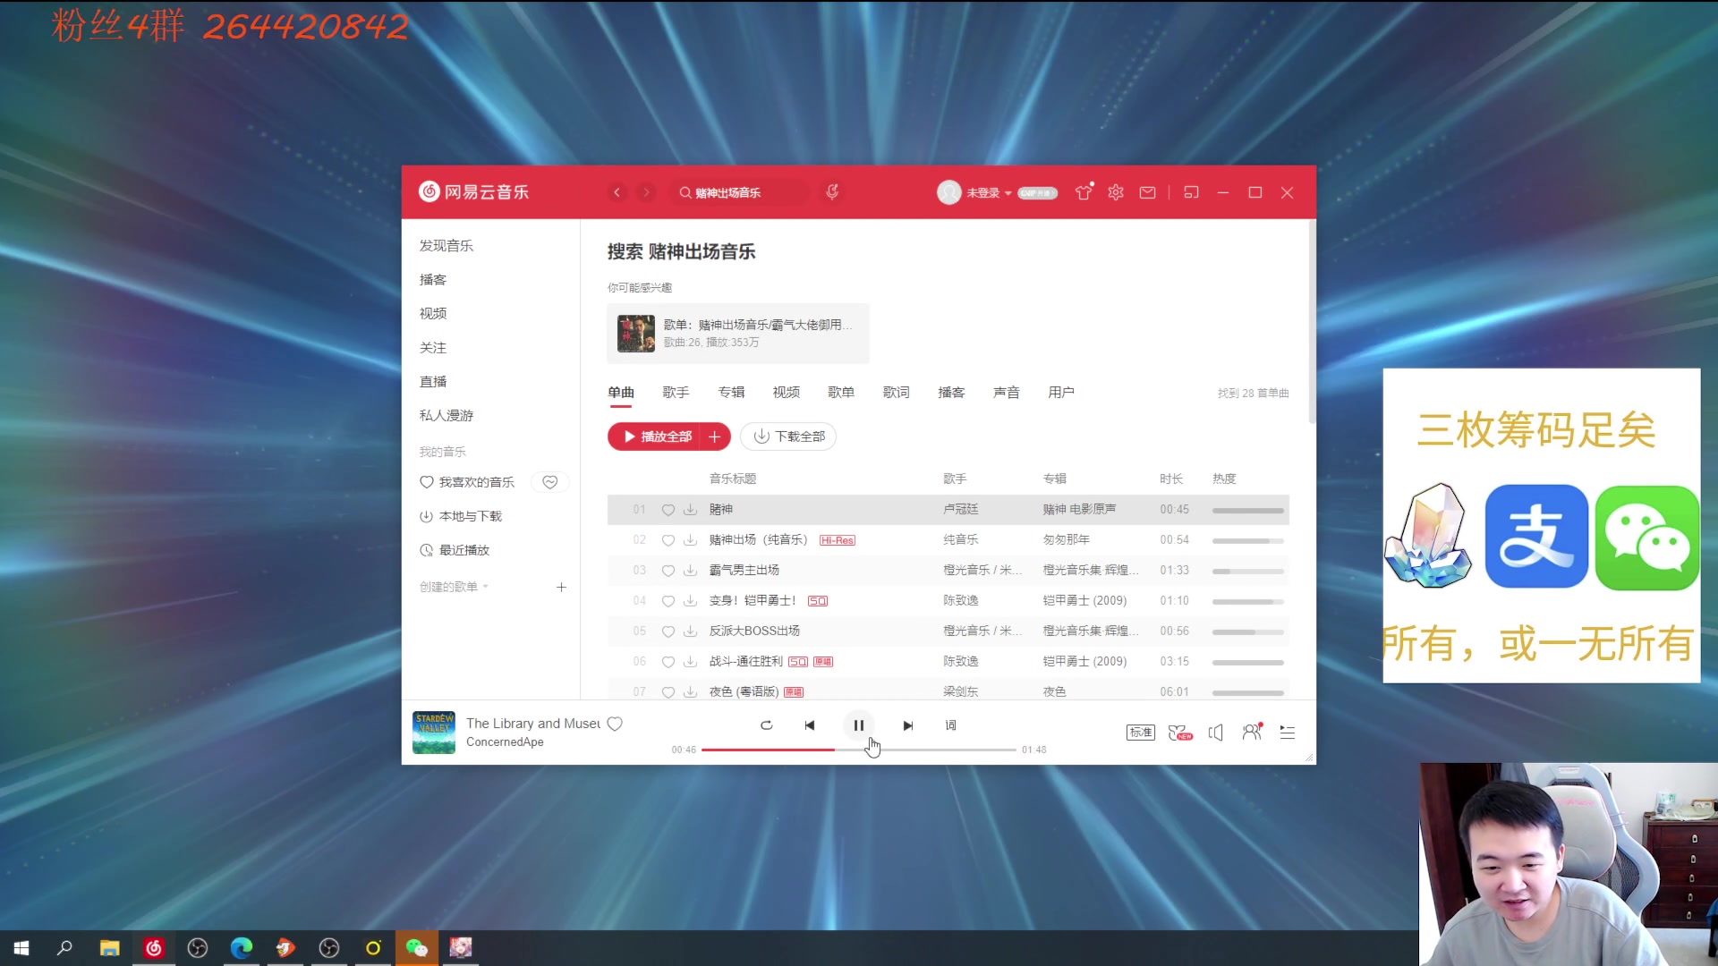Viewport: 1718px width, 966px height.
Task: Like song 03 霸气男主出场
Action: 668,571
